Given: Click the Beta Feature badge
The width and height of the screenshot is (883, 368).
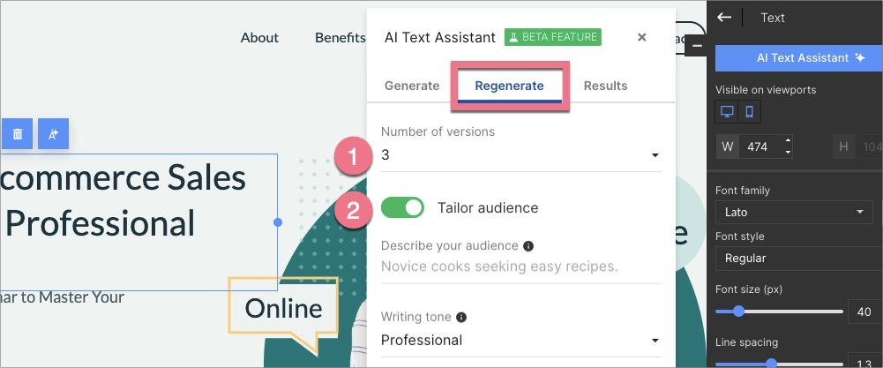Looking at the screenshot, I should coord(552,37).
